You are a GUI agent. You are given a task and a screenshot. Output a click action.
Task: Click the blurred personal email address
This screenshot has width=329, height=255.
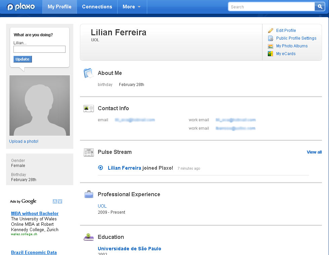[x=135, y=120]
